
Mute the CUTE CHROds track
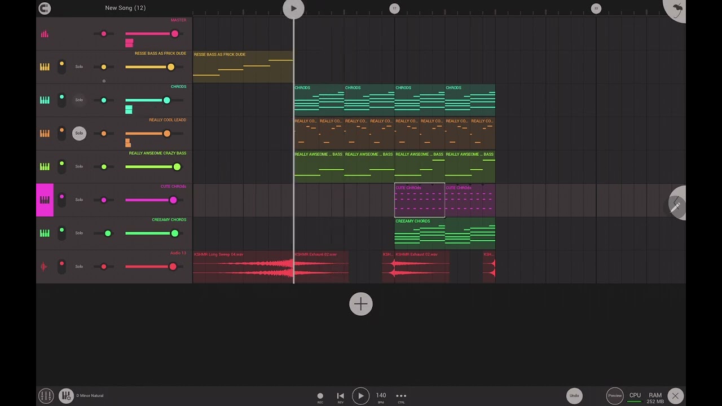click(x=61, y=200)
